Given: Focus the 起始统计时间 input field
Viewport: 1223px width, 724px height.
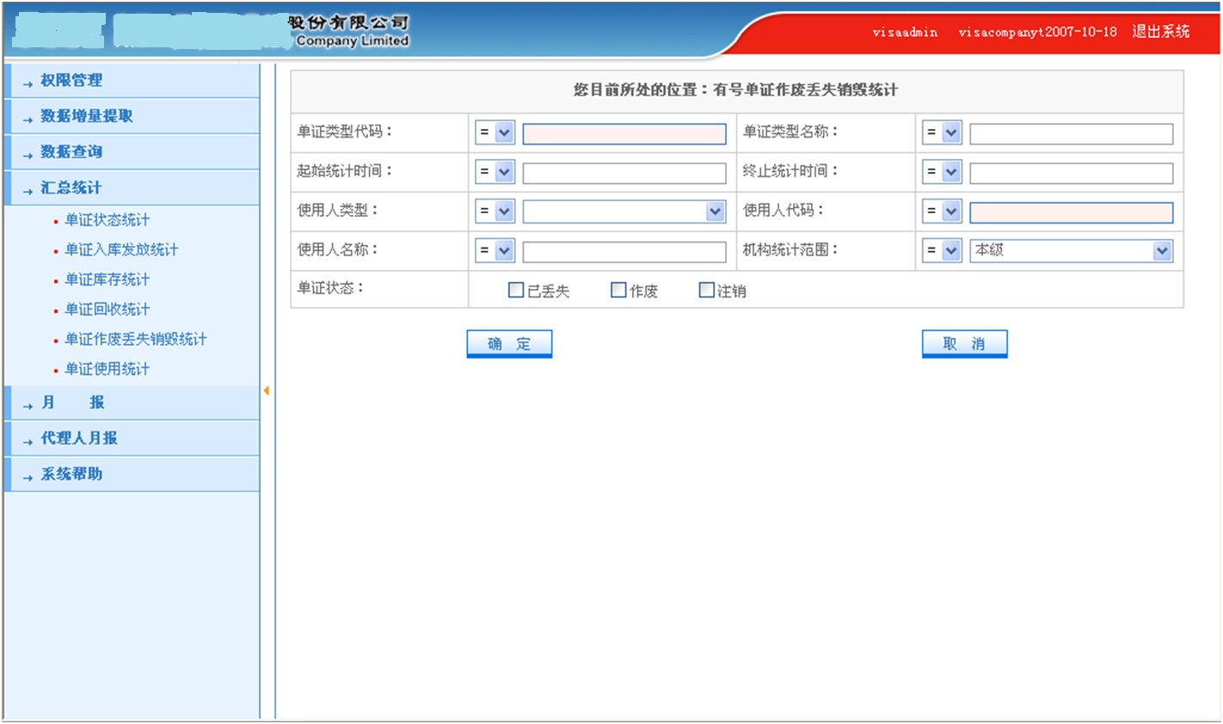Looking at the screenshot, I should 624,173.
